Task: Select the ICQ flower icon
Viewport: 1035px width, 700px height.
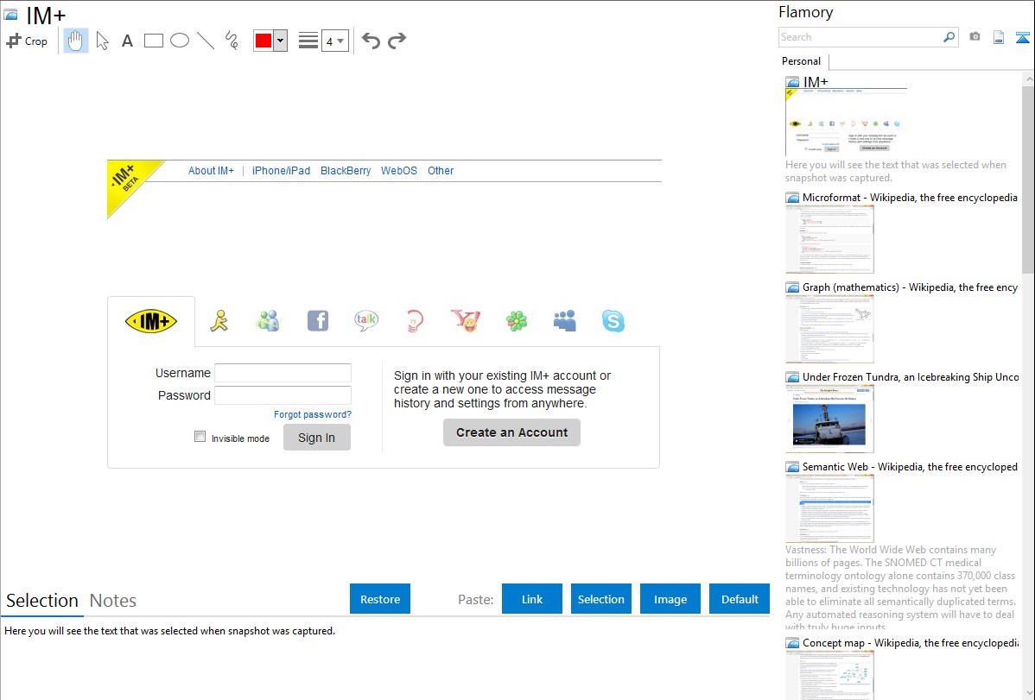Action: (x=517, y=321)
